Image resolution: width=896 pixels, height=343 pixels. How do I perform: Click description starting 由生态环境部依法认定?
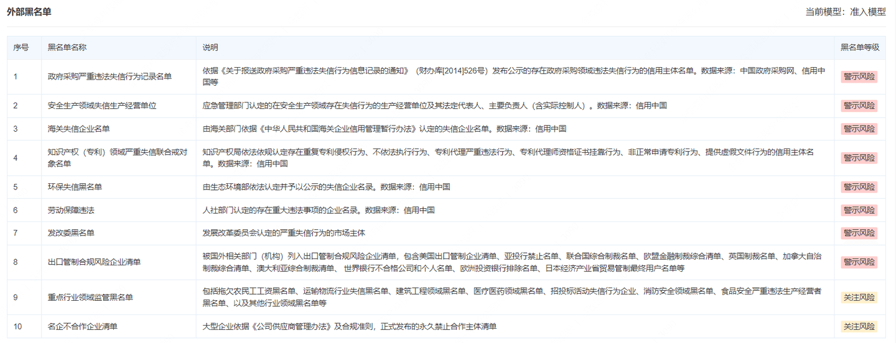click(326, 187)
